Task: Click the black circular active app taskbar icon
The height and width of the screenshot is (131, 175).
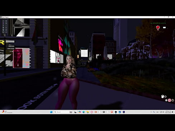Action: tap(116, 112)
